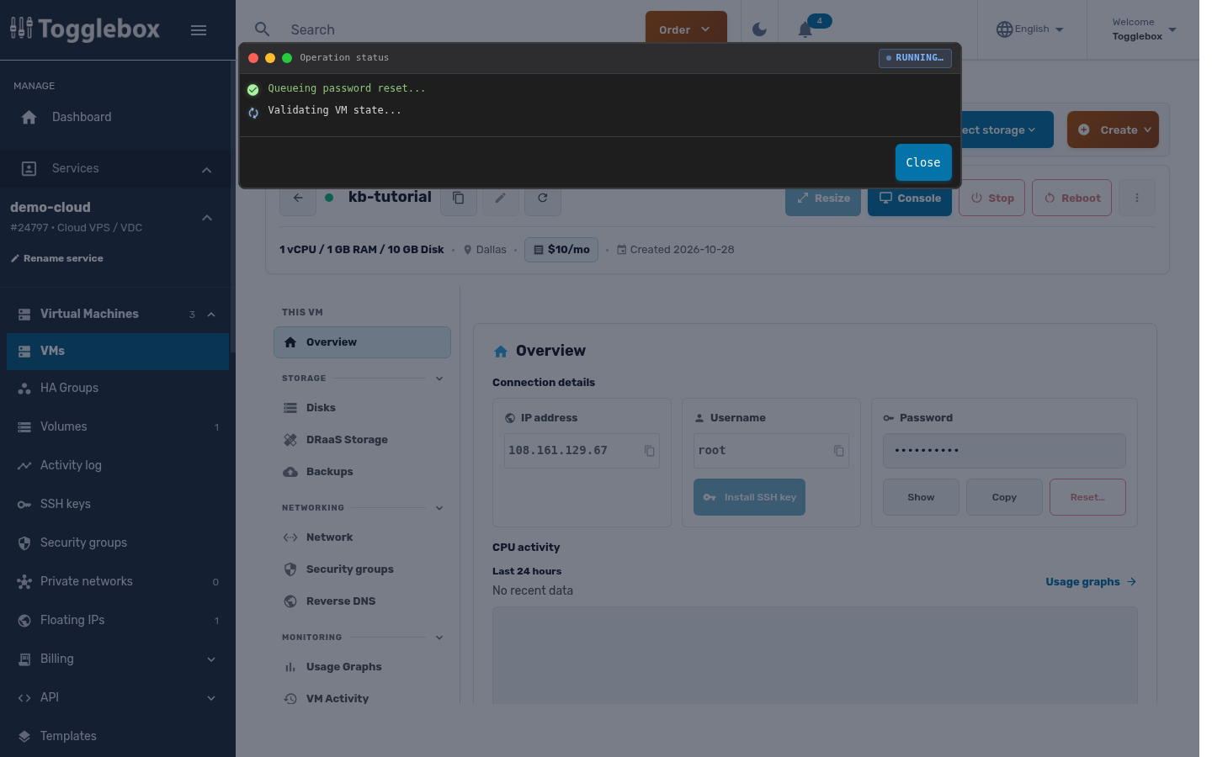
Task: Copy the root username icon
Action: coord(839,451)
